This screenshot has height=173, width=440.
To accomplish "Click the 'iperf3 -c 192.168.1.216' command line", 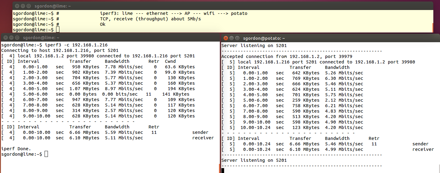I will [54, 45].
